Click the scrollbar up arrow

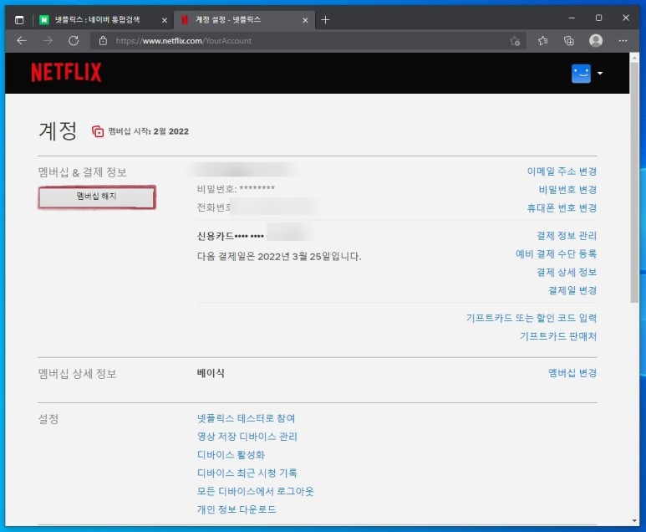[634, 57]
